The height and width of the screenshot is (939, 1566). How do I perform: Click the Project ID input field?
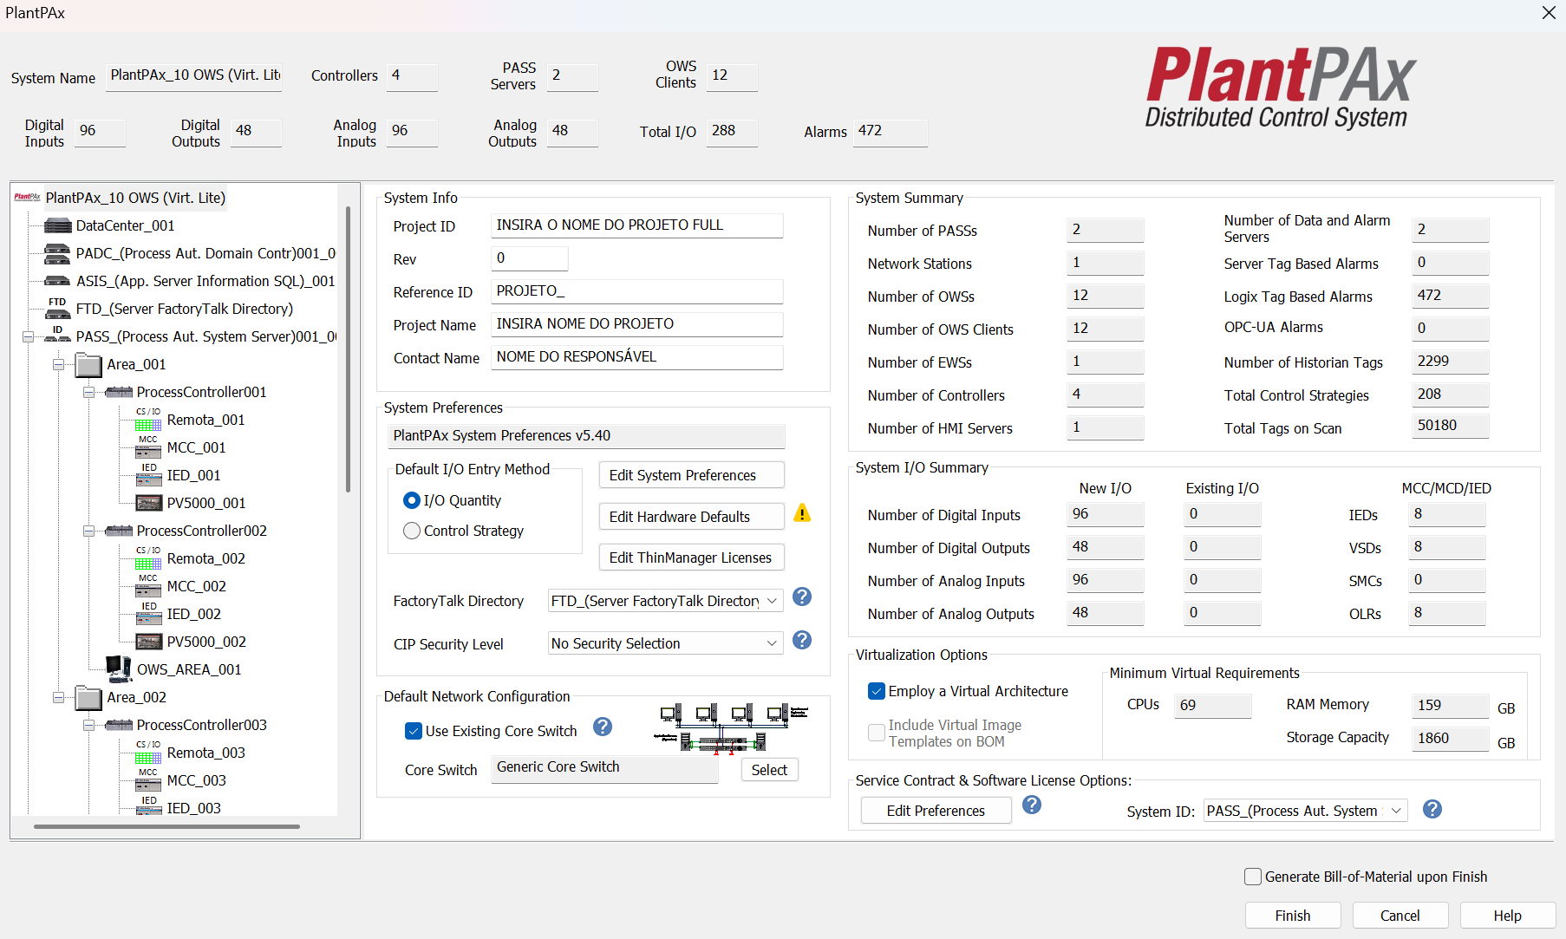(636, 225)
